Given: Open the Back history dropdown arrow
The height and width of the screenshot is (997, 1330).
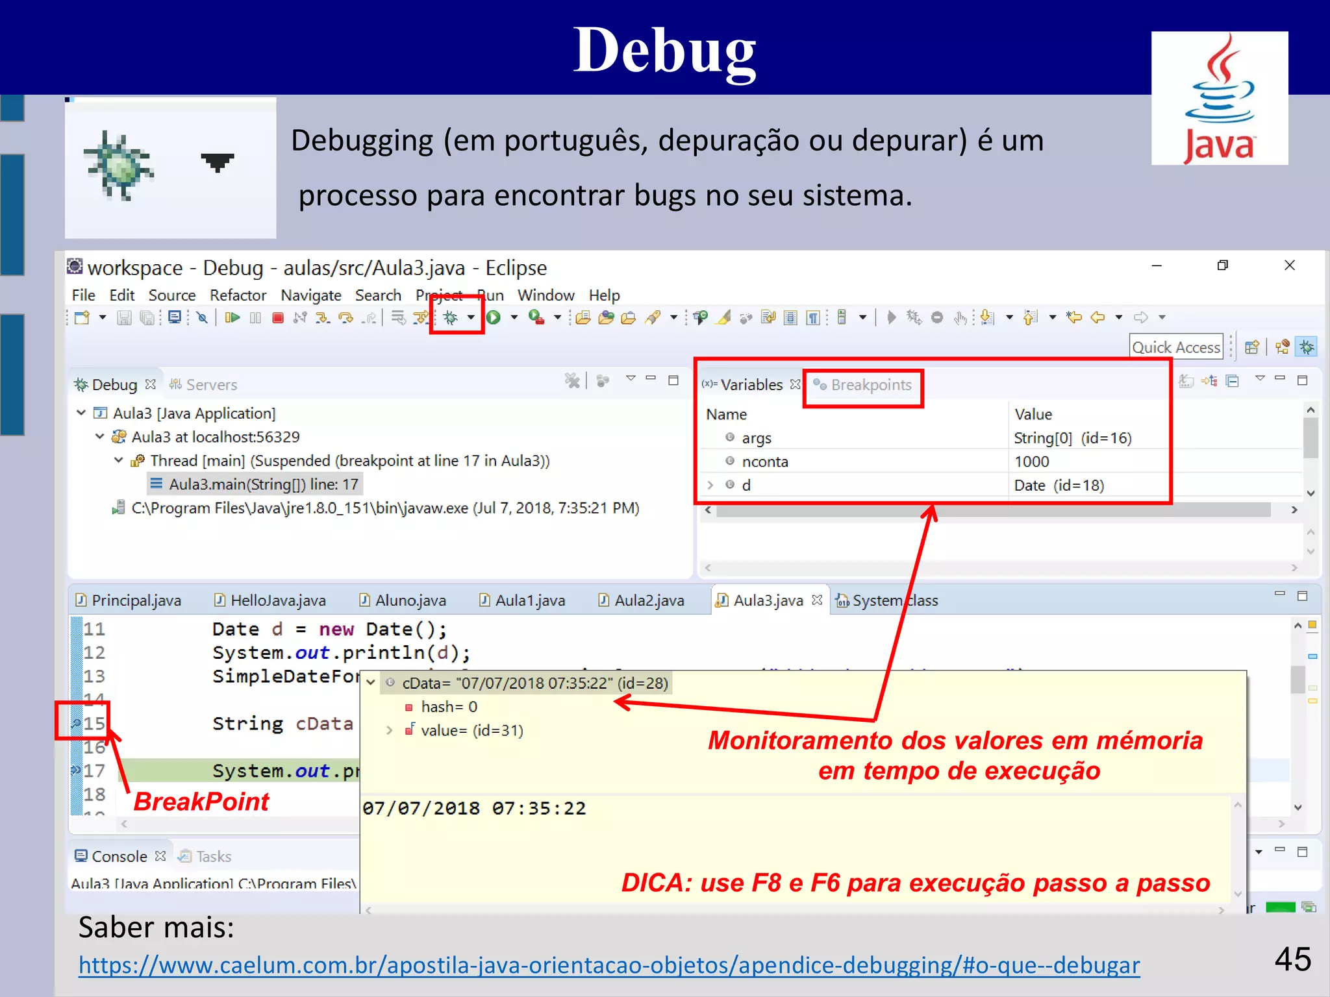Looking at the screenshot, I should [1119, 317].
